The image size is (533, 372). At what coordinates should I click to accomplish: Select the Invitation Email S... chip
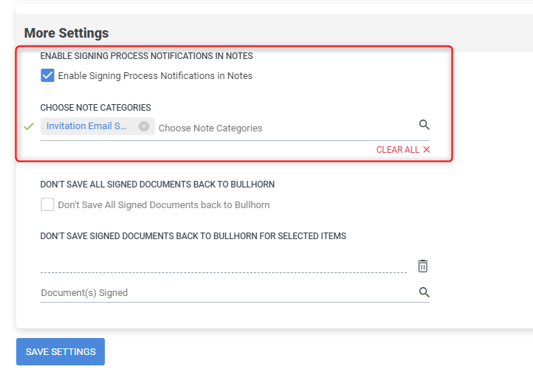86,126
